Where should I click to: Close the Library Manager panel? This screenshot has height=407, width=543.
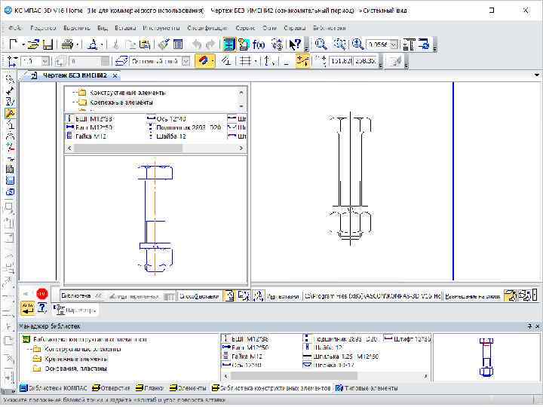(538, 326)
